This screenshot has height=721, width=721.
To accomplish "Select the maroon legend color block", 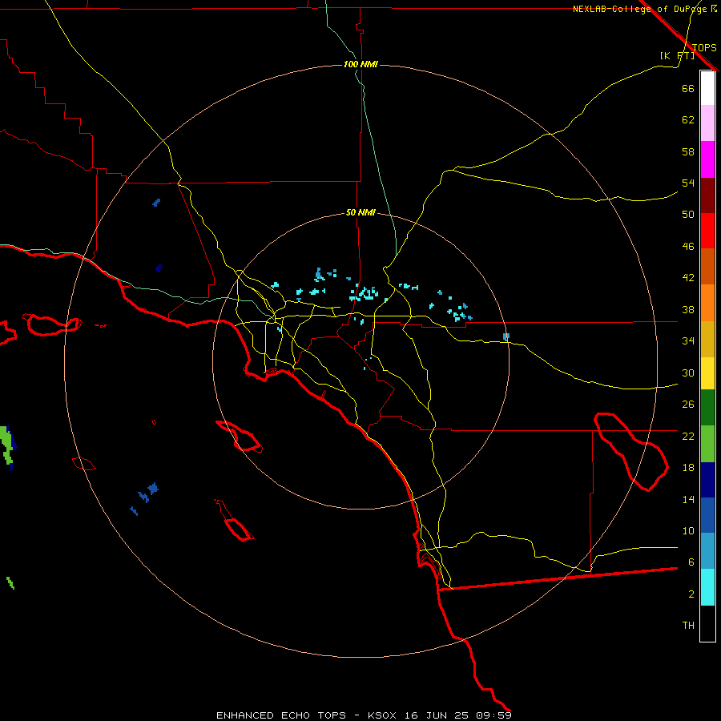I will 707,195.
